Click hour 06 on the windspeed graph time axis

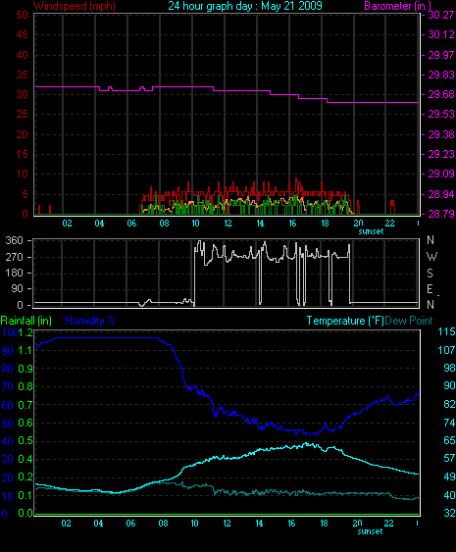click(x=131, y=224)
